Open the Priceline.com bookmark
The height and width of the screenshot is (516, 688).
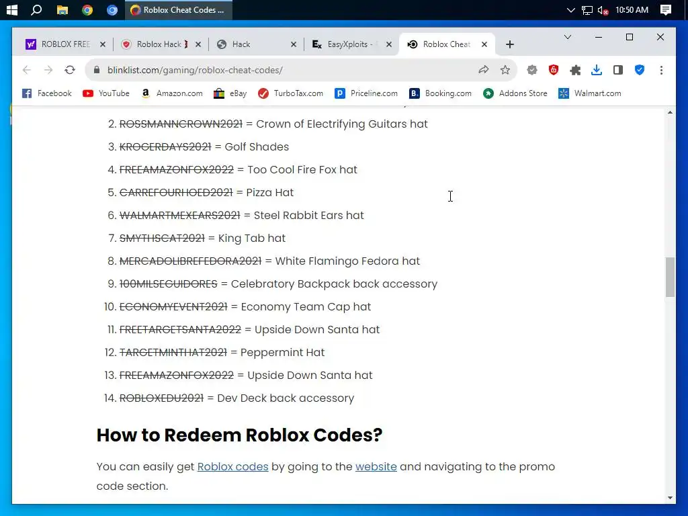pos(366,93)
